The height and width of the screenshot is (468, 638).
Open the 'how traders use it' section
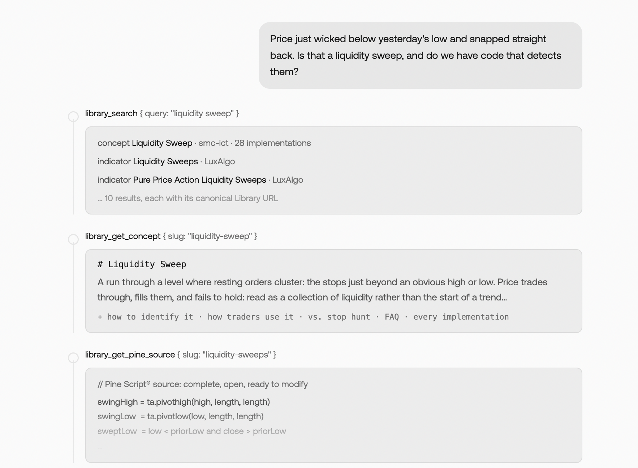point(250,317)
